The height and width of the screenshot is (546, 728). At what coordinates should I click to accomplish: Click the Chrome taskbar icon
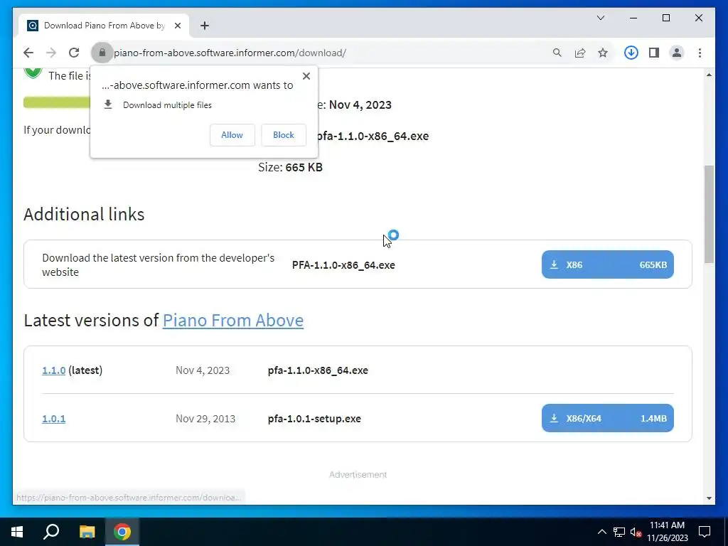click(x=122, y=532)
